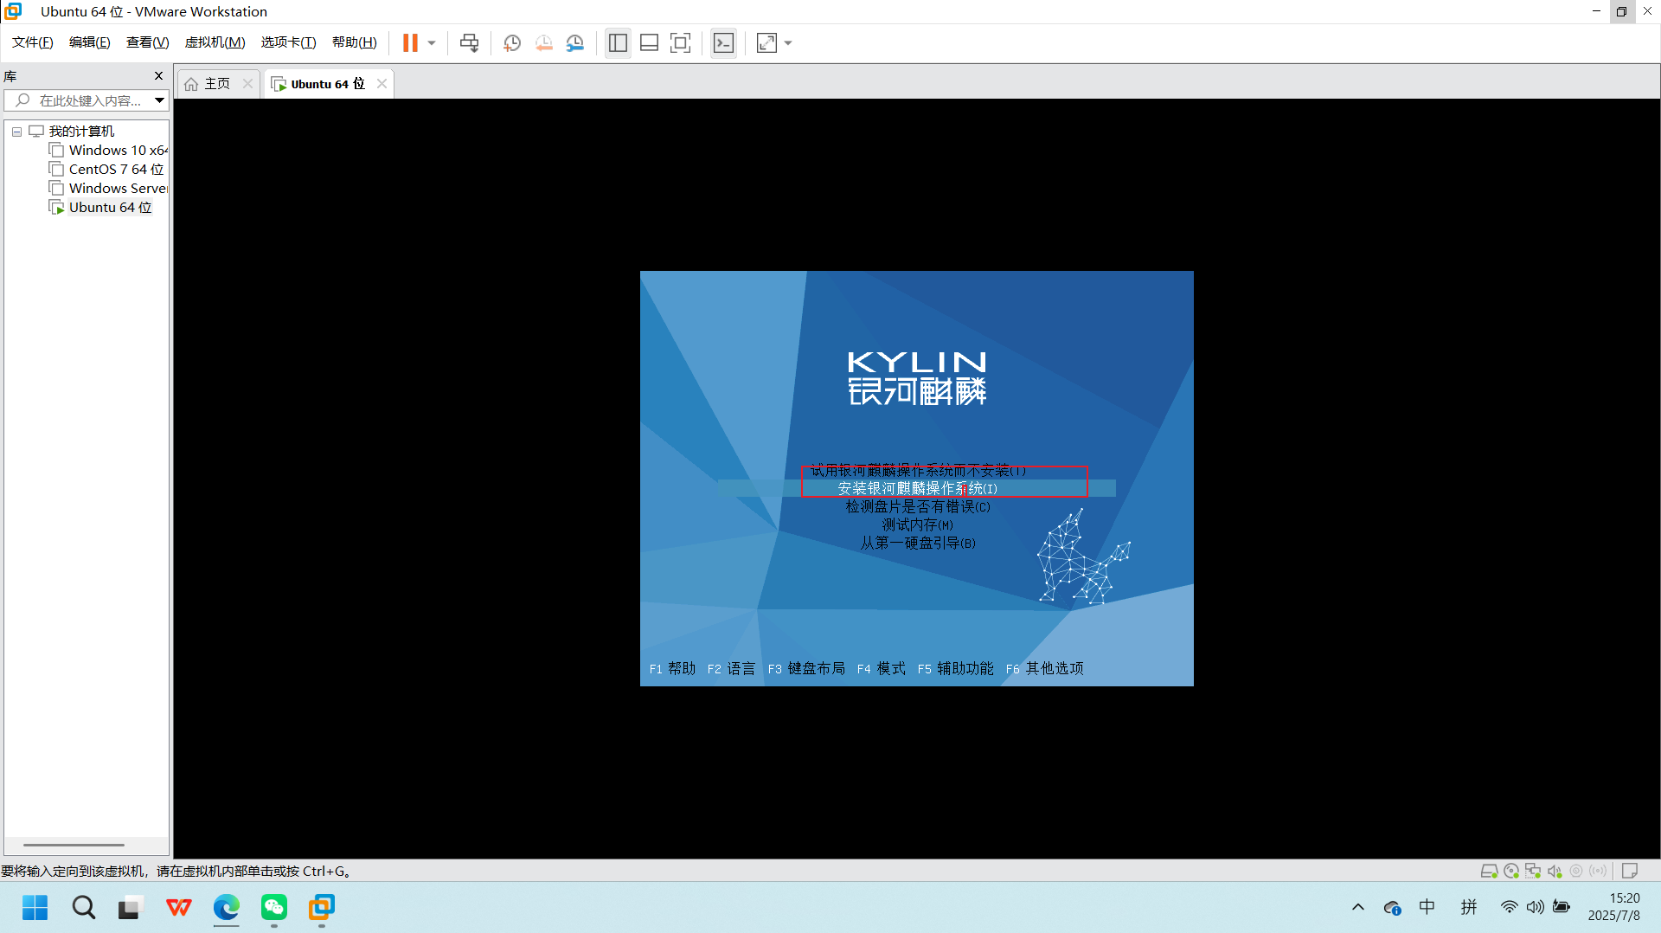
Task: Click the greyed wireless/Bluetooth device status icon
Action: pyautogui.click(x=1598, y=872)
